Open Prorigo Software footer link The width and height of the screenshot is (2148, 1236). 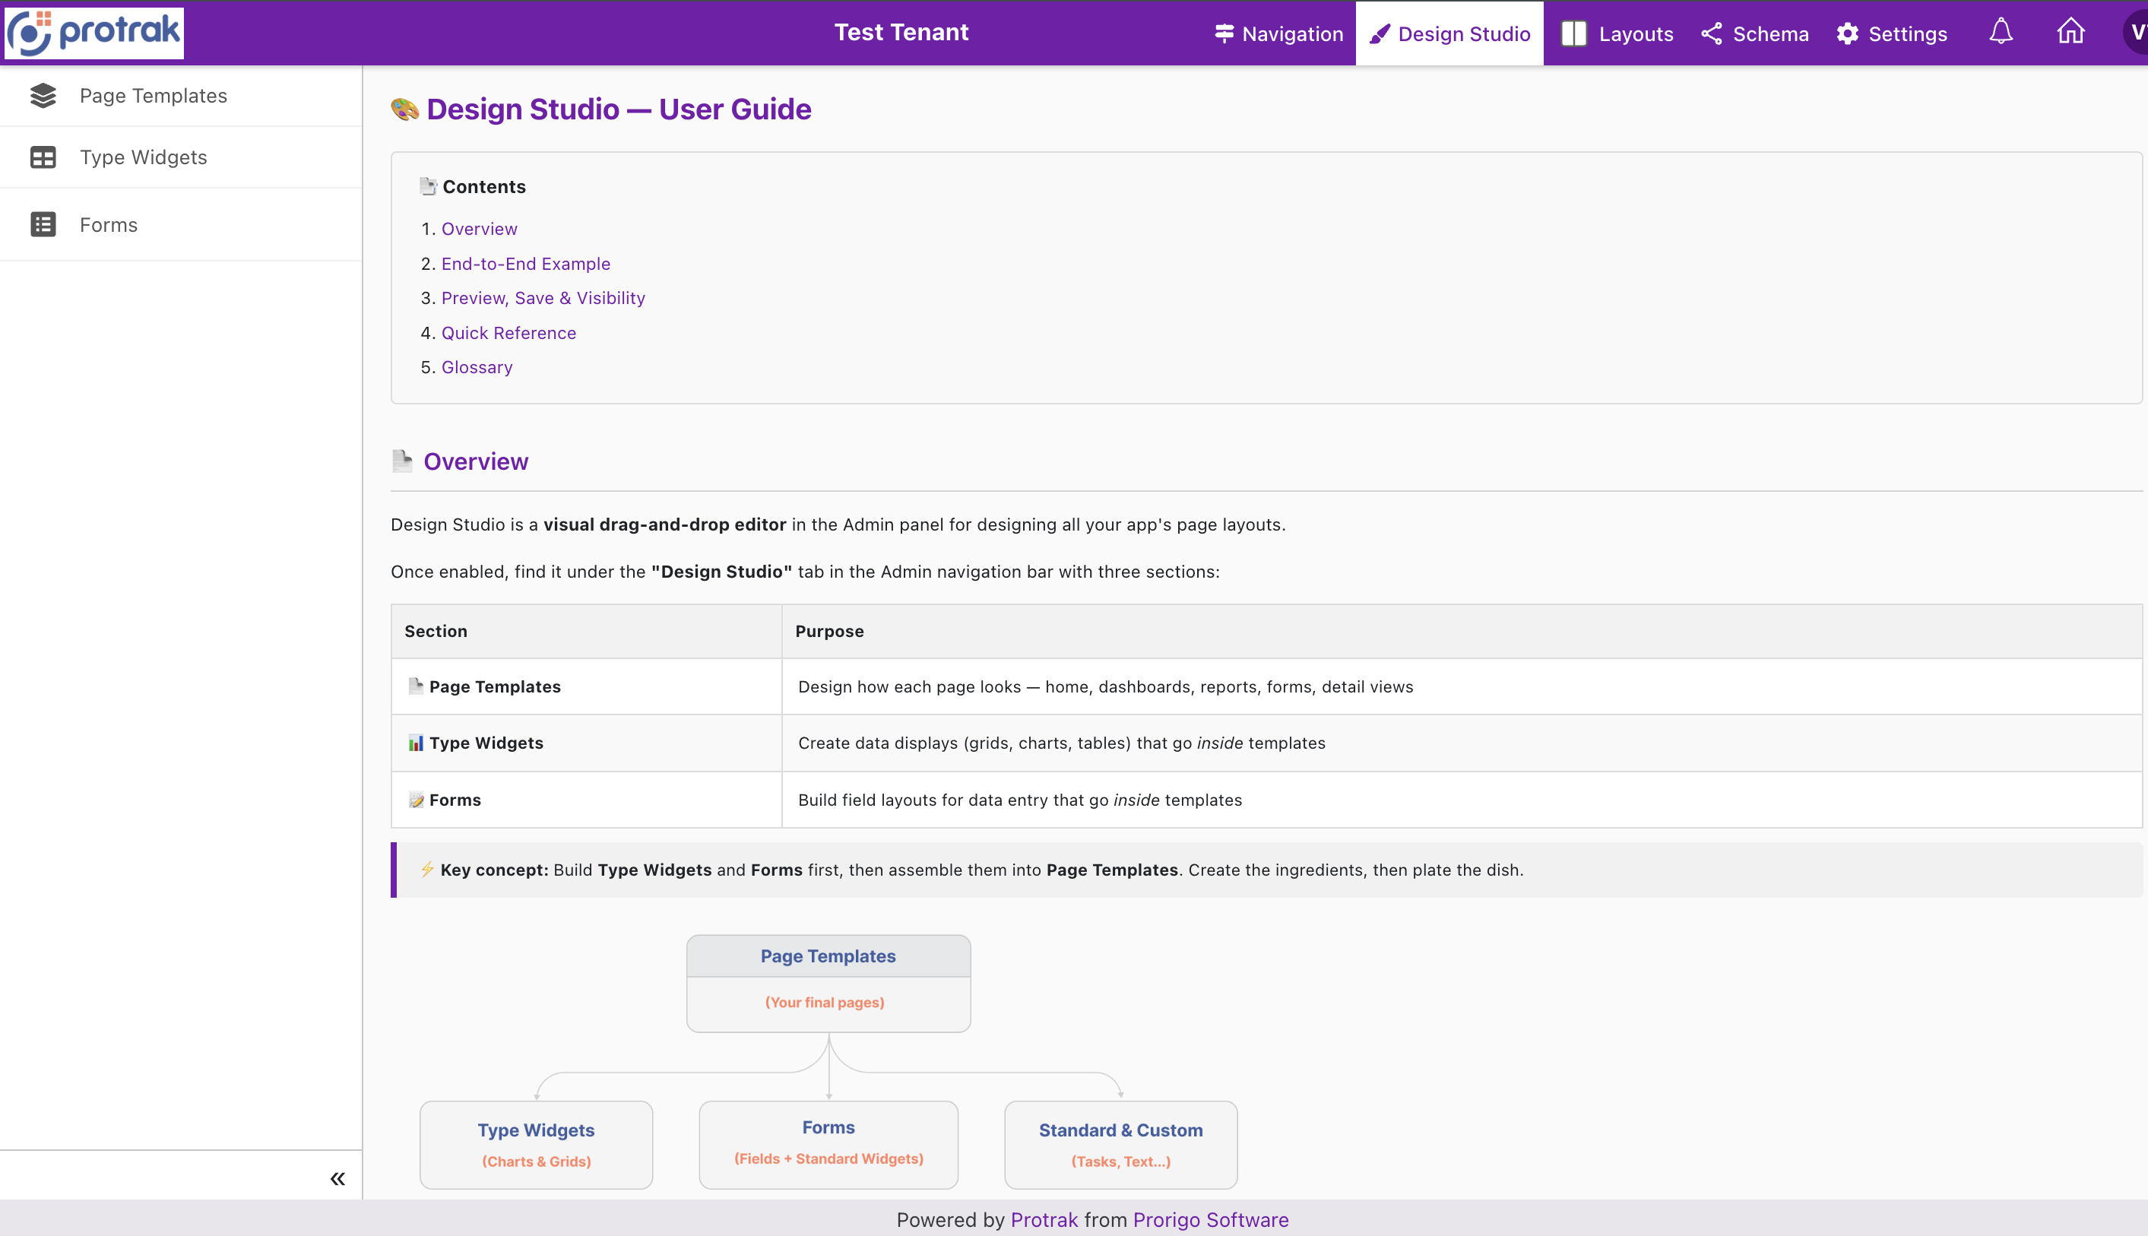[x=1210, y=1220]
